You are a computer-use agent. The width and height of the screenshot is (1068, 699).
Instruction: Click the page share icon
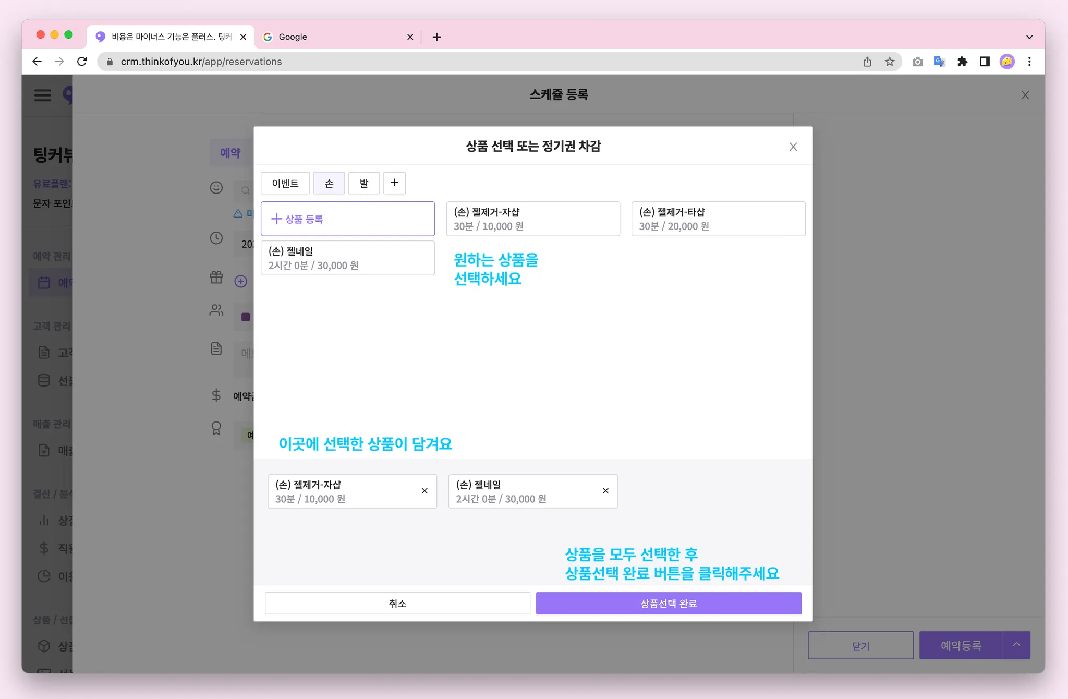[867, 62]
